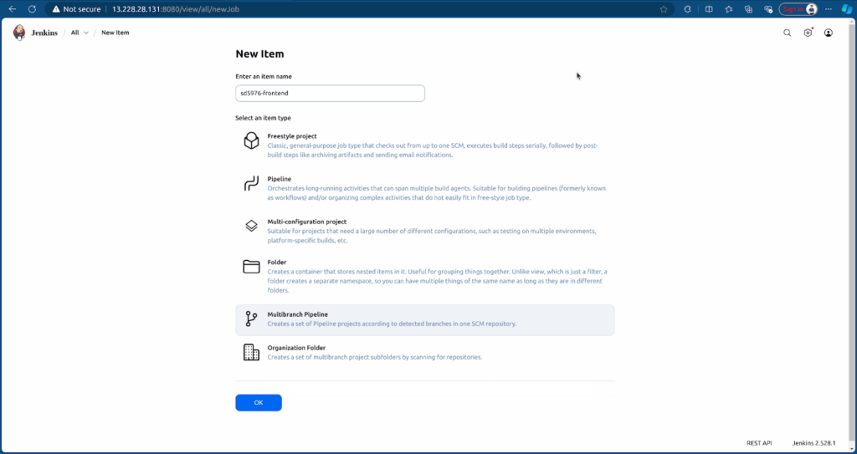This screenshot has height=454, width=857.
Task: Click the browser Sign in button
Action: point(798,9)
